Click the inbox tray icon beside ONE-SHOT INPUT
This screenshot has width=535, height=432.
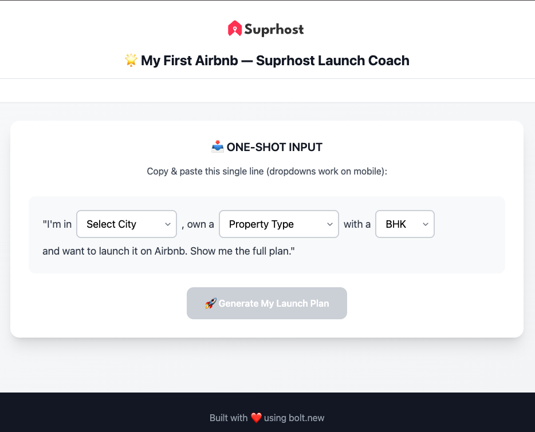(x=217, y=146)
